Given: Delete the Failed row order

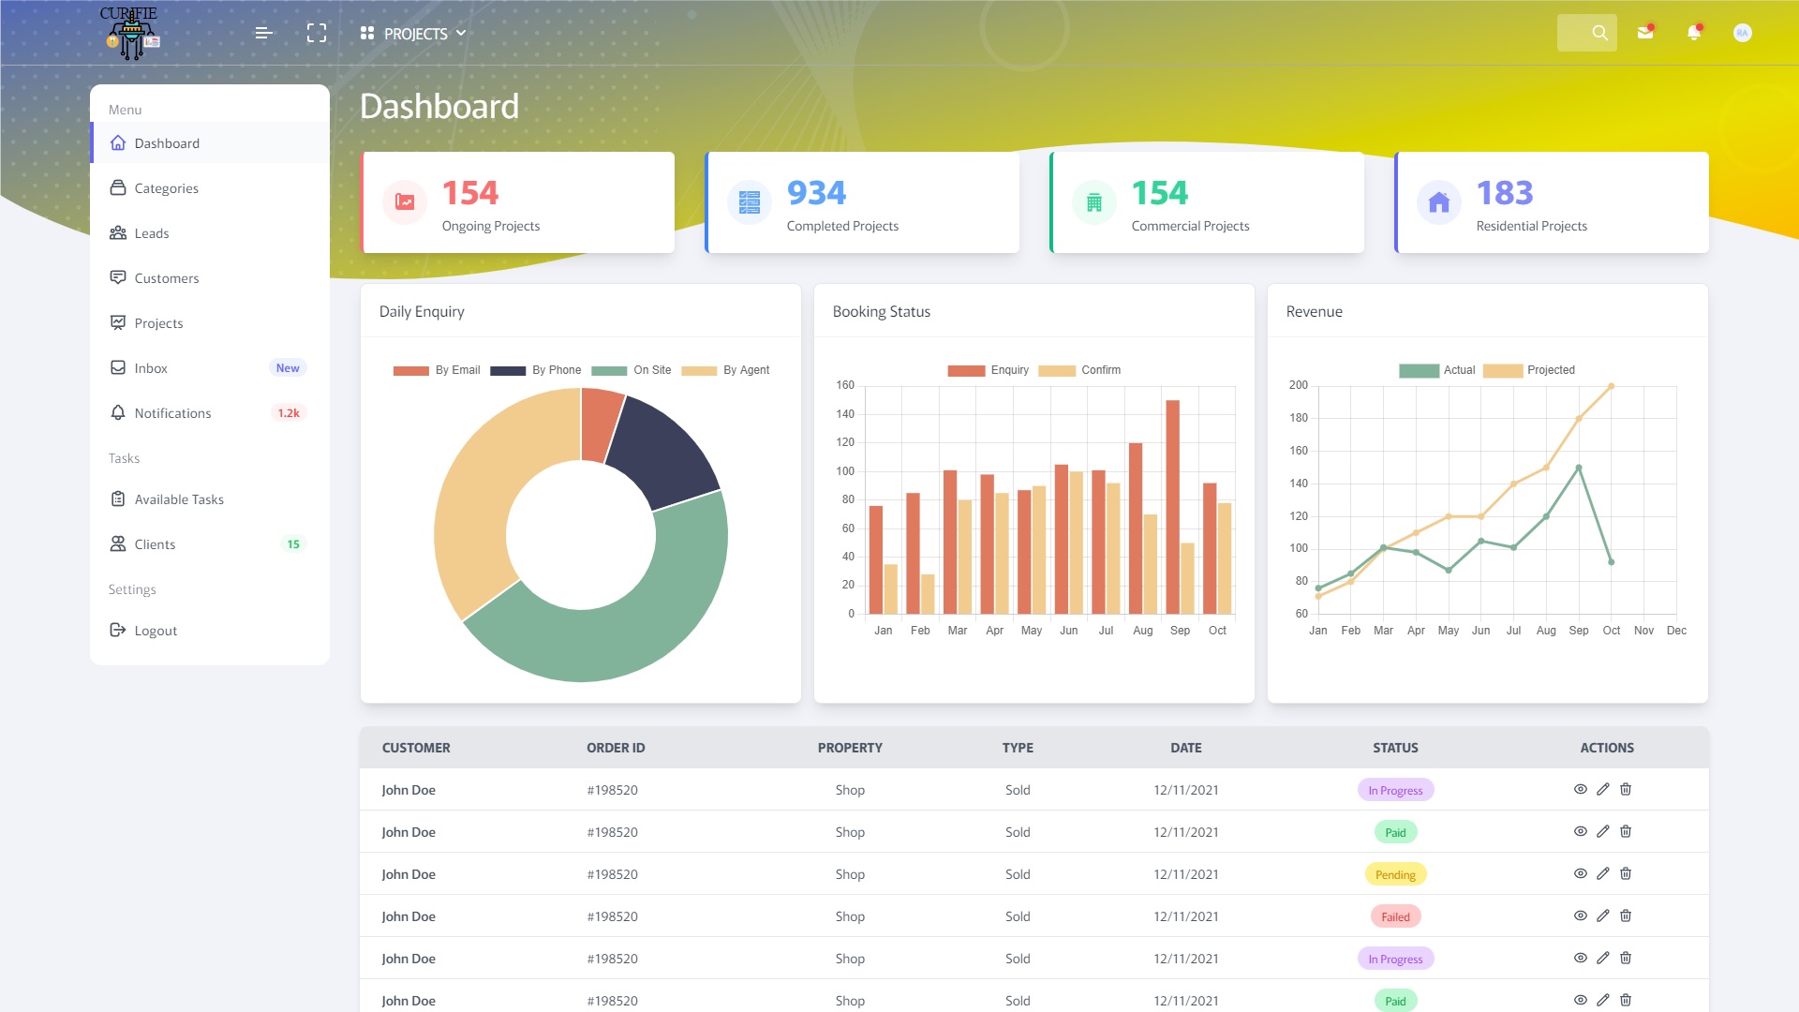Looking at the screenshot, I should (1626, 915).
